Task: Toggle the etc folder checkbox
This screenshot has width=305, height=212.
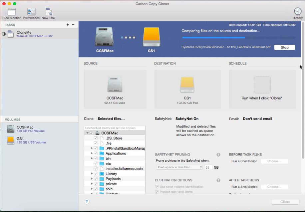Action: (96, 164)
